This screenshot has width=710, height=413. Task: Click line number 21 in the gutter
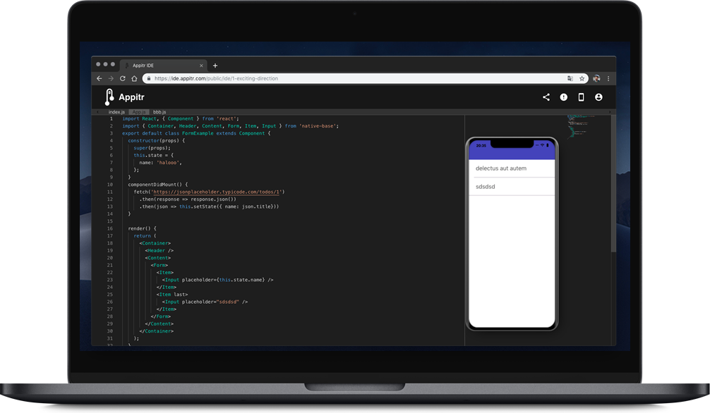pos(109,265)
